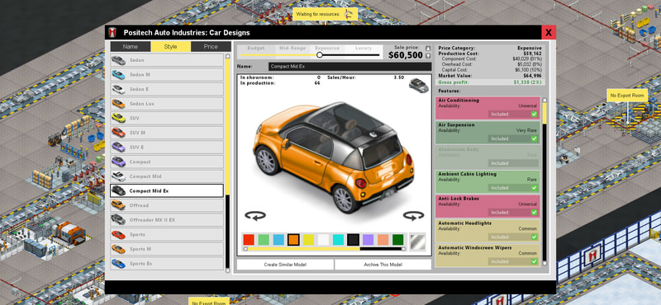Image resolution: width=661 pixels, height=305 pixels.
Task: Select the yellow SUV car icon
Action: pos(118,118)
